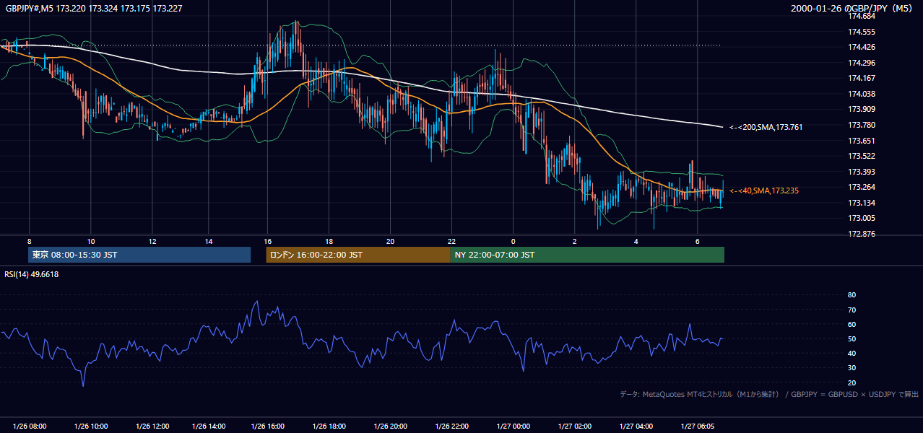The width and height of the screenshot is (923, 433).
Task: Click the RSI scale value 80
Action: click(852, 295)
